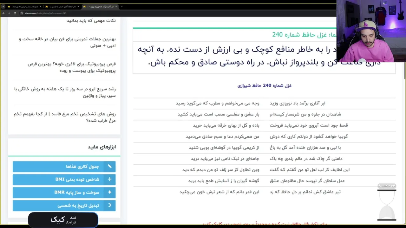Click verse شاهدان در جلوه و من شرمسار
The height and width of the screenshot is (228, 406).
click(x=305, y=114)
